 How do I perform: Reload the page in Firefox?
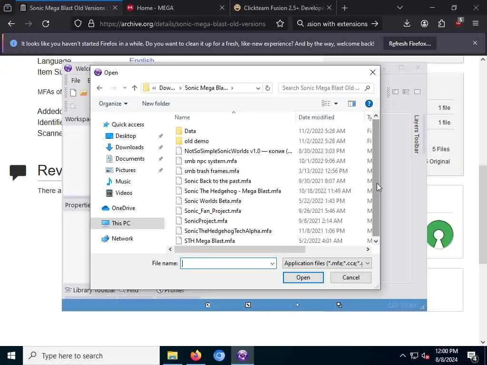tap(46, 24)
